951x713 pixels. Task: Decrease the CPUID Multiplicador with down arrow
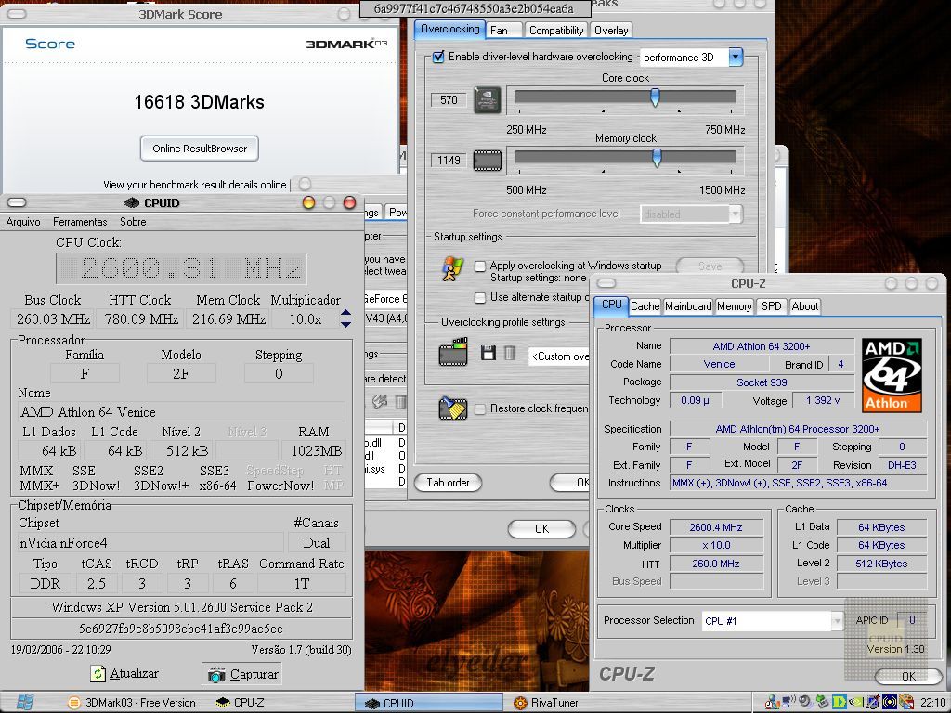[345, 324]
